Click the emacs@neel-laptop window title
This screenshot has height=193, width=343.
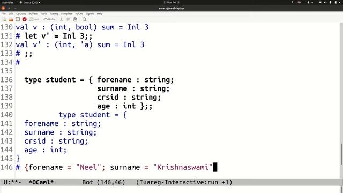point(171,9)
